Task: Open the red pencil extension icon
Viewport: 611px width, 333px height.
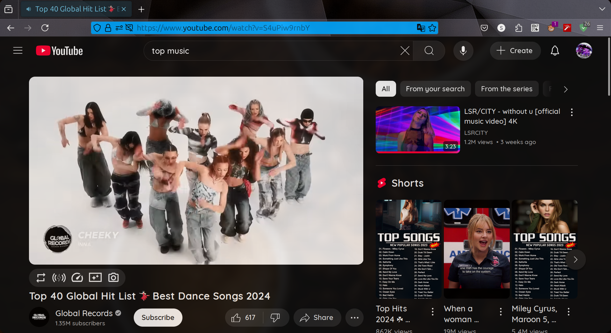Action: pos(567,28)
